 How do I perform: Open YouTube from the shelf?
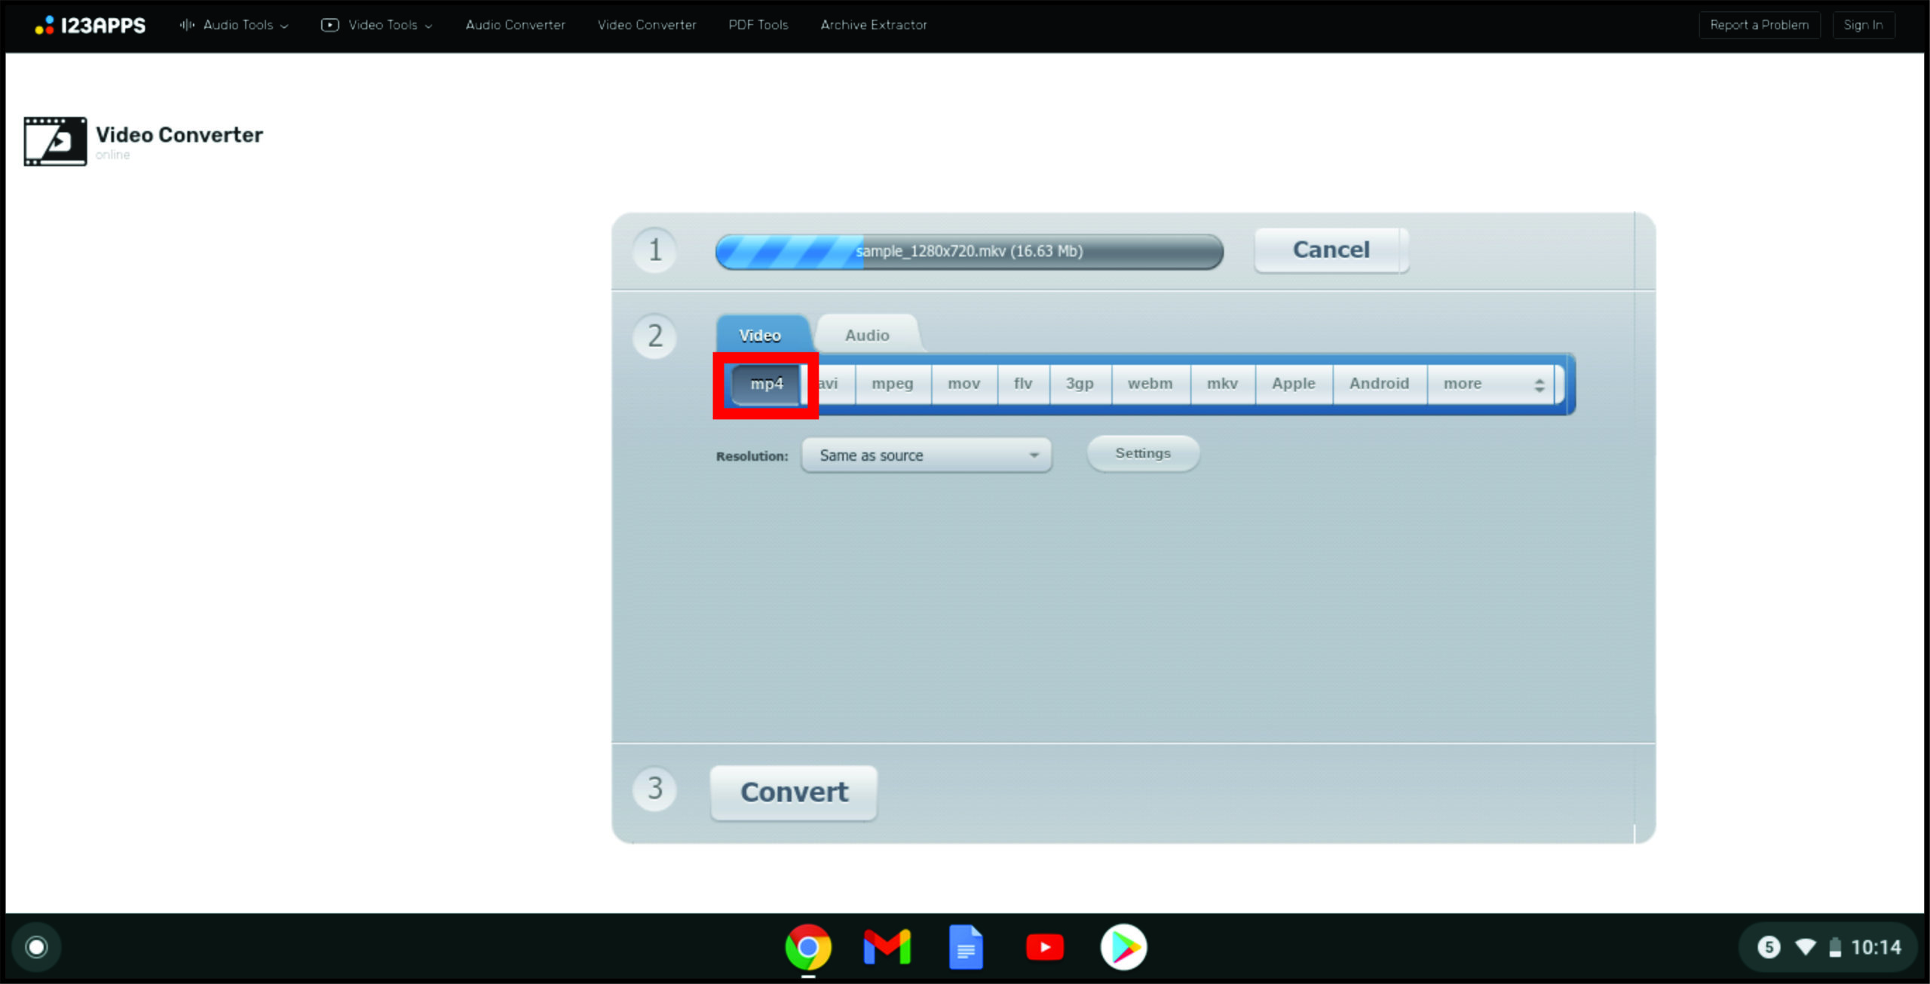(1045, 946)
